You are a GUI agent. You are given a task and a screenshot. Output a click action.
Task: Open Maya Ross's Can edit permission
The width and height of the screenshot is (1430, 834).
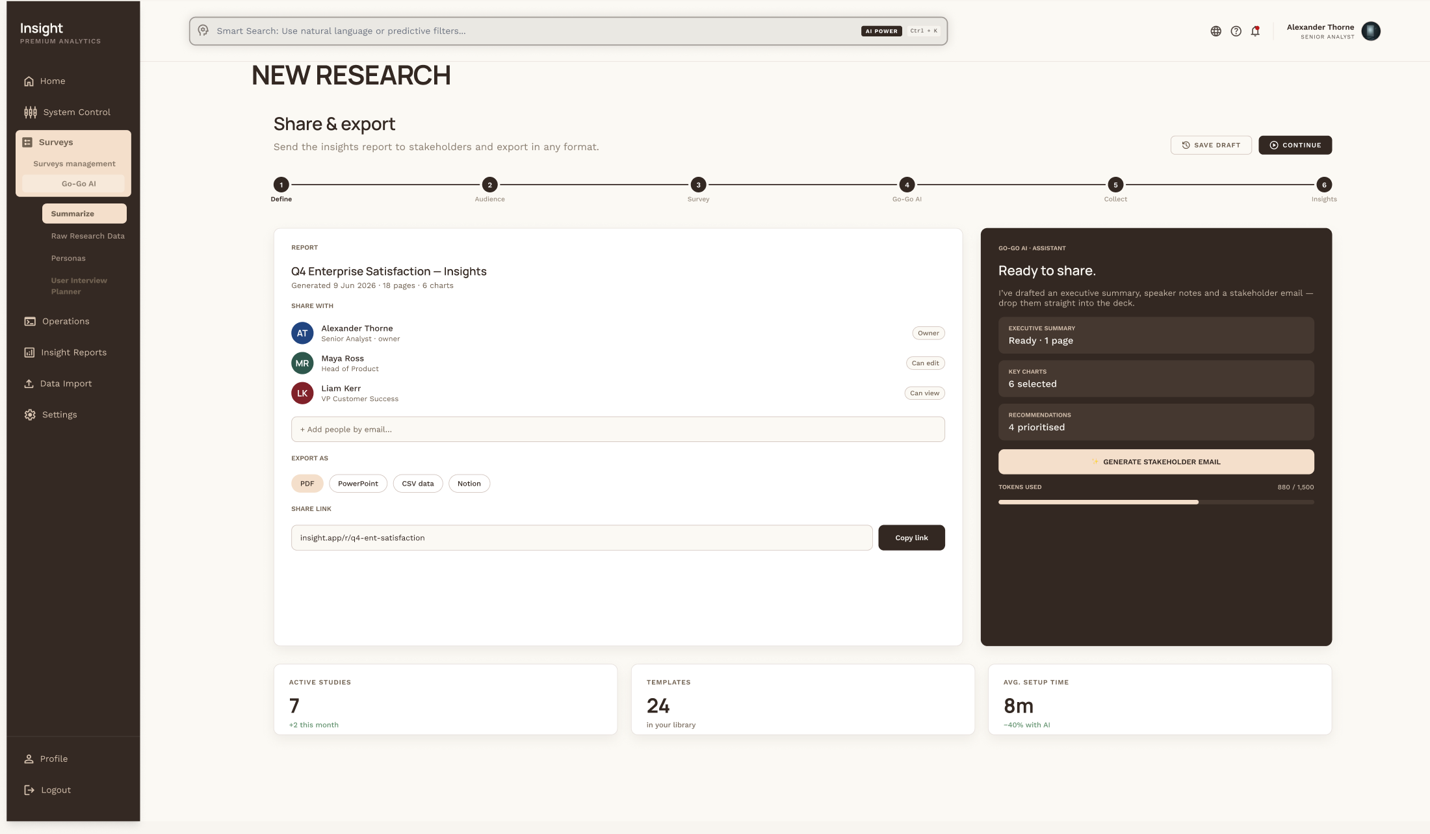(x=925, y=363)
